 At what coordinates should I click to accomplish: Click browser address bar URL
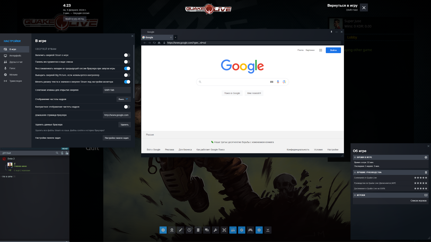pos(253,43)
